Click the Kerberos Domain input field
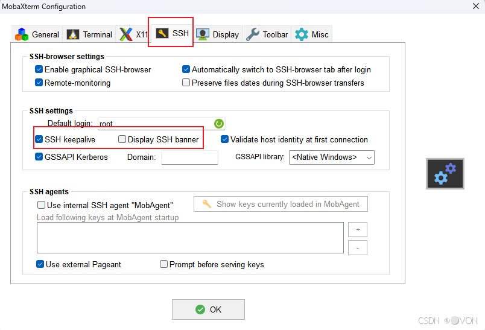The height and width of the screenshot is (330, 485). pos(189,157)
